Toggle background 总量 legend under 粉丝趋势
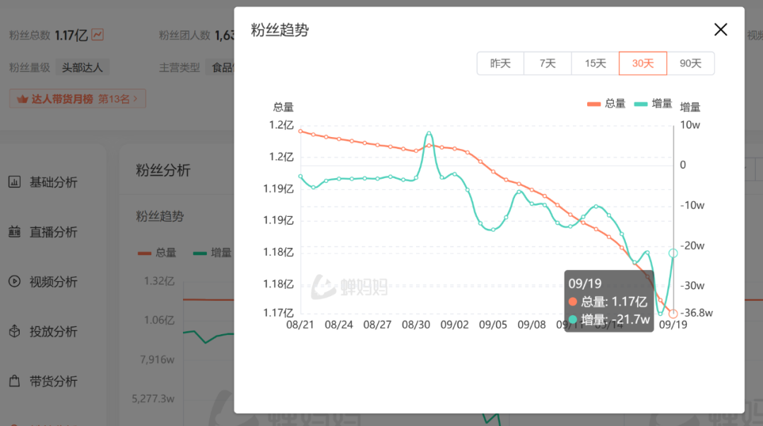The height and width of the screenshot is (426, 763). [157, 253]
